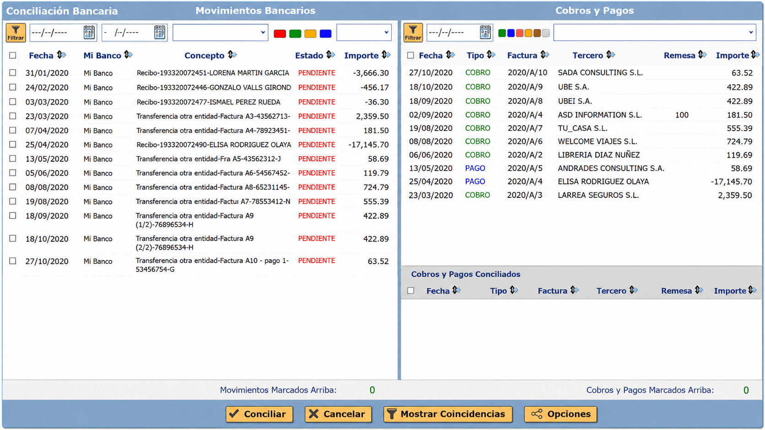
Task: Sort Conciliados list by Importe arrow
Action: [x=752, y=291]
